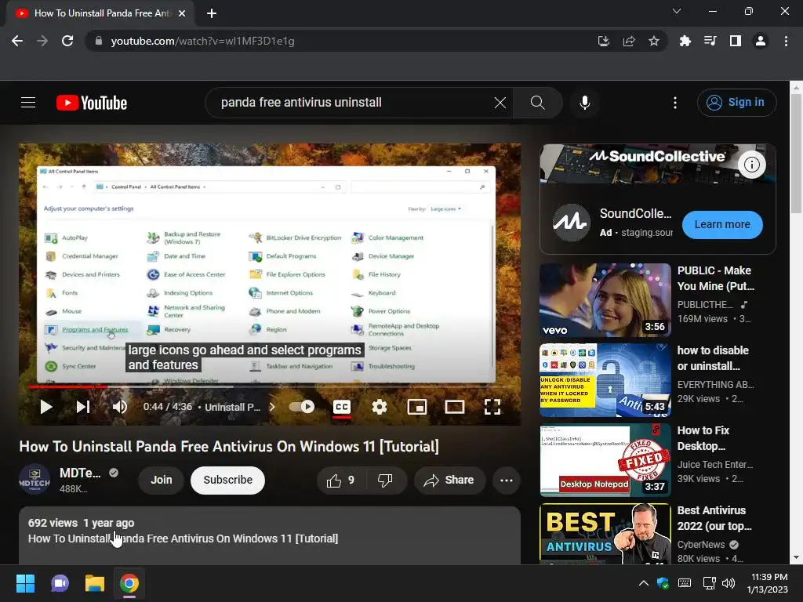Open the PUBLICTHE... channel name
The height and width of the screenshot is (602, 803).
[x=705, y=305]
